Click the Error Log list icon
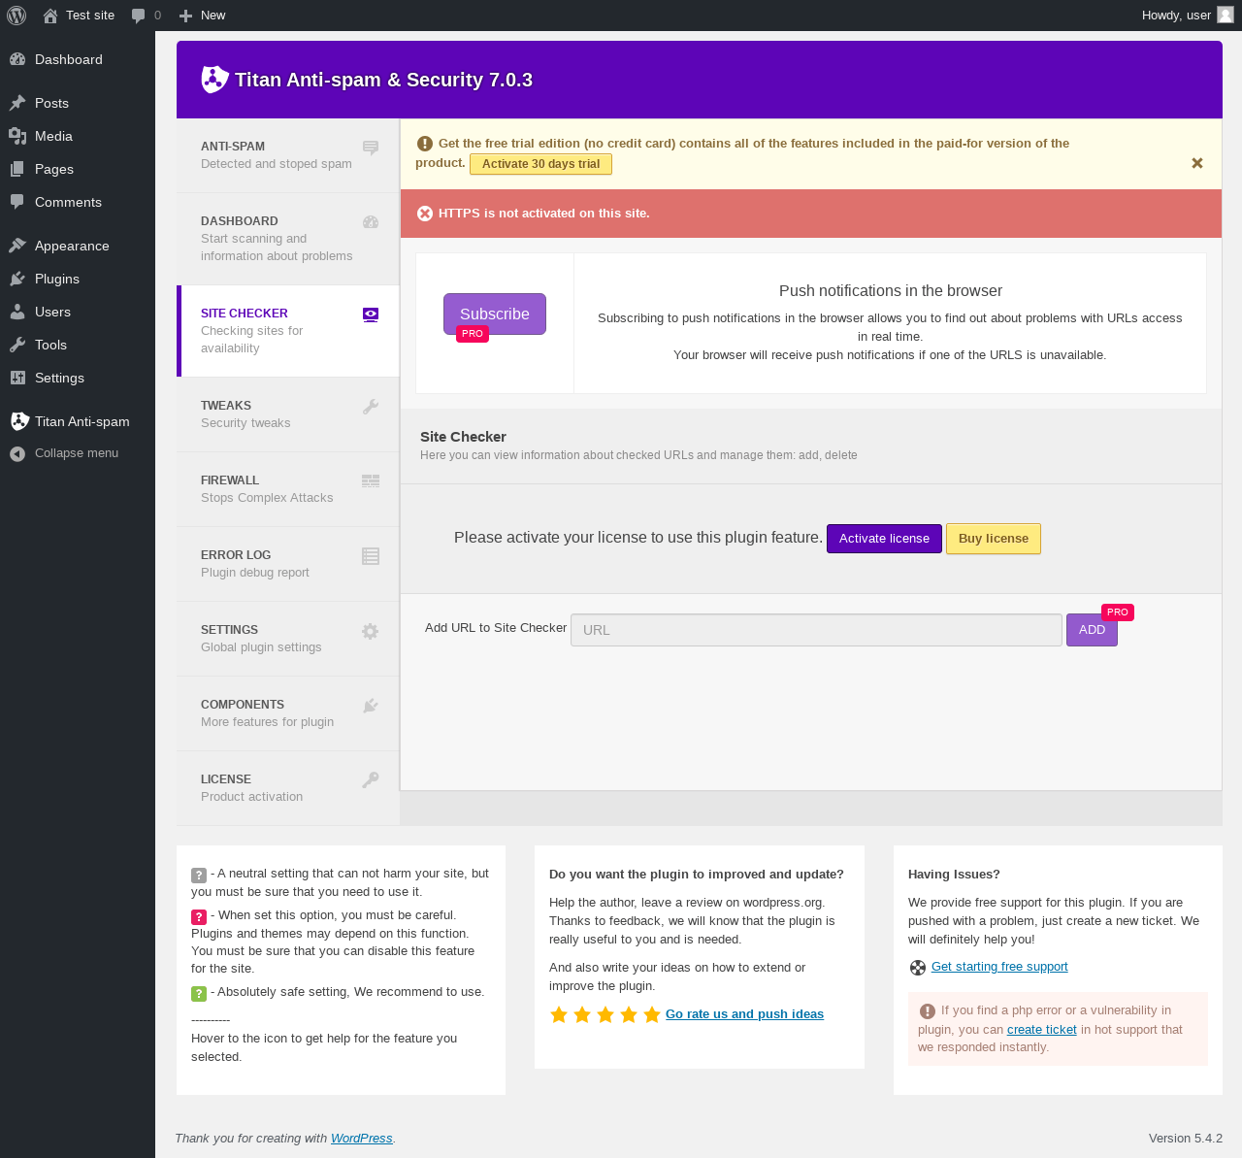 371,556
